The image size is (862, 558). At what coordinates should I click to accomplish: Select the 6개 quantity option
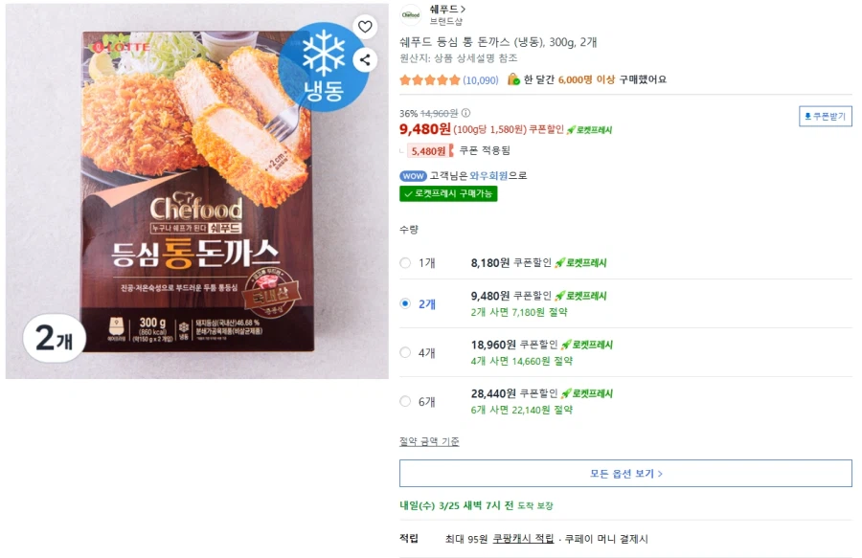(405, 401)
